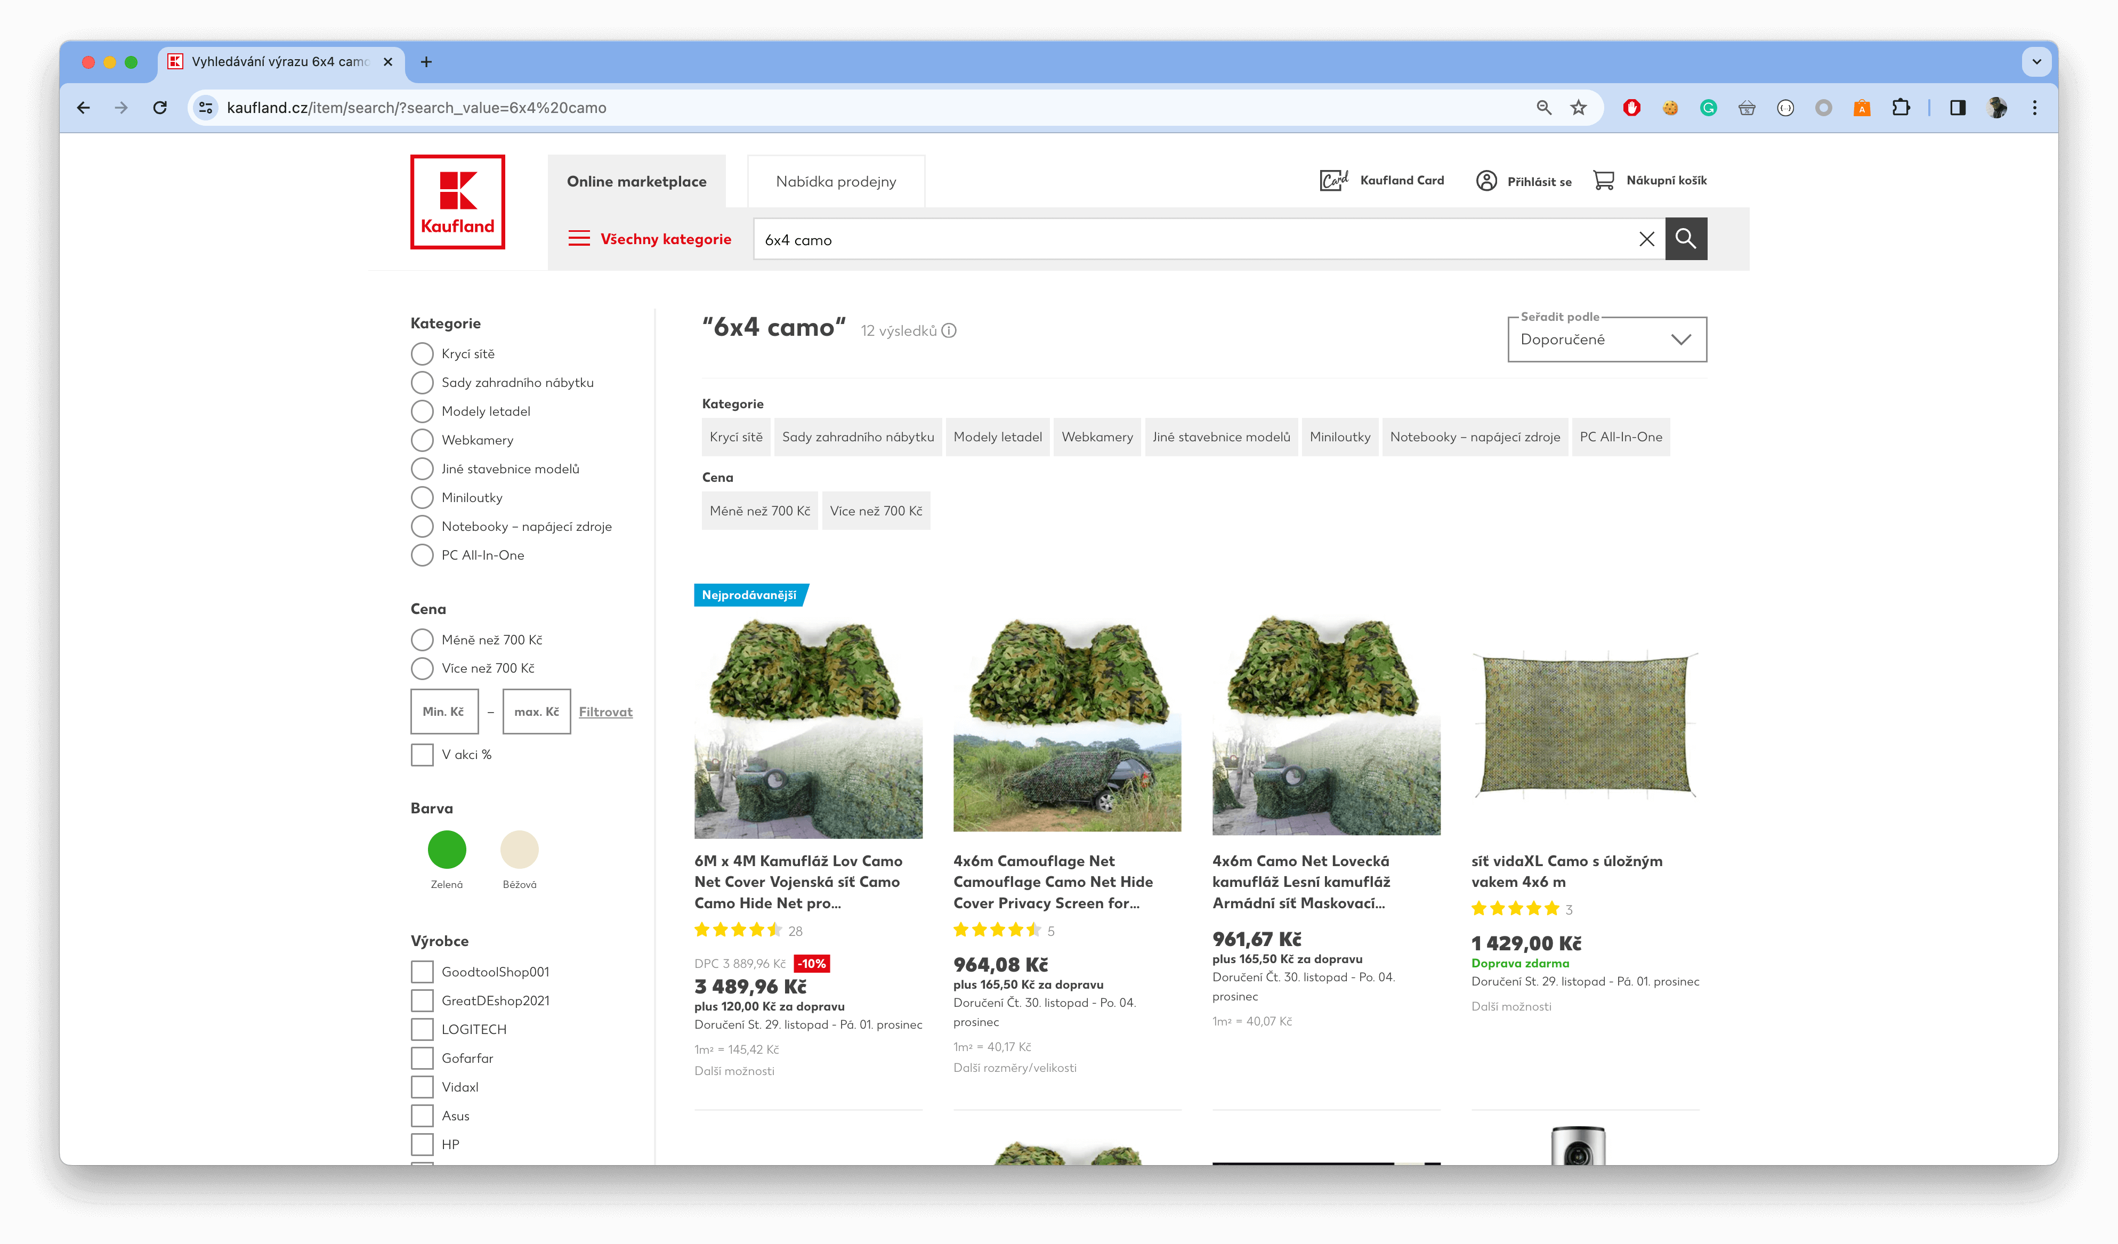Select the Zelená color swatch
This screenshot has height=1244, width=2118.
pos(446,851)
